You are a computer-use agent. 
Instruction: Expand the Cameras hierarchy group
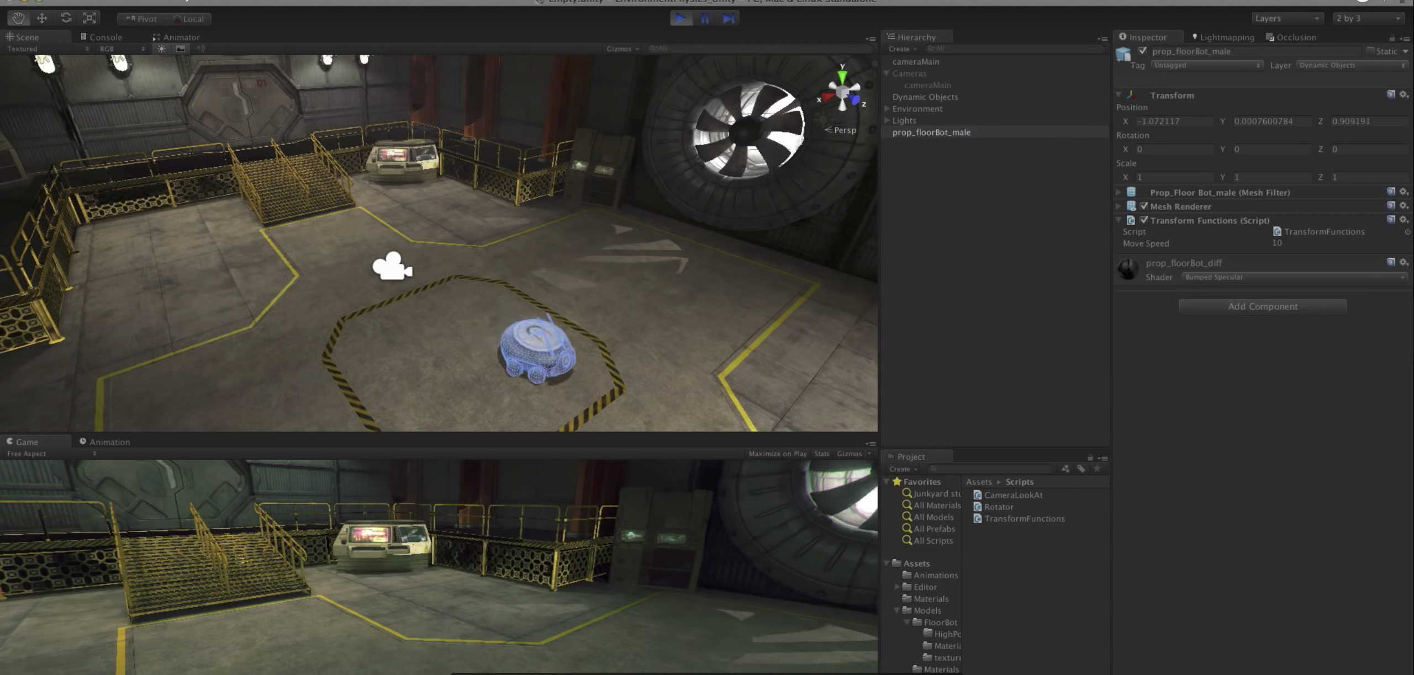click(887, 73)
